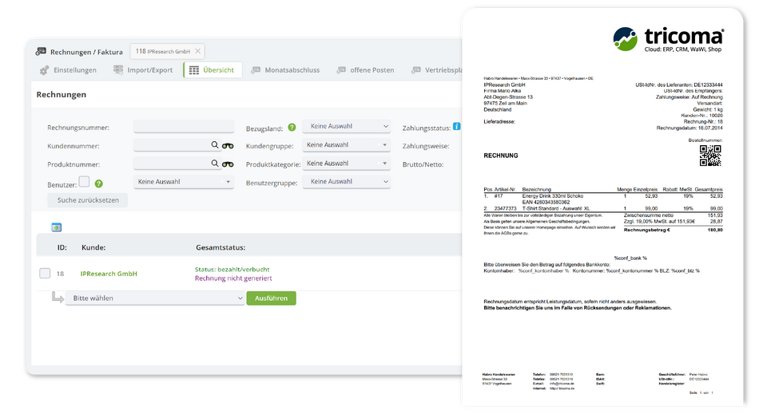Open the 118 IPResearch GmbH tab
Screen dimensions: 759x414
[x=163, y=51]
